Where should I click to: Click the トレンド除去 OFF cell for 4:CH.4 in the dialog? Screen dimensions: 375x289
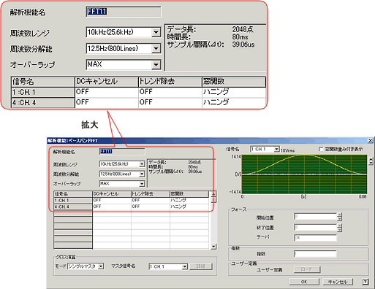point(151,207)
